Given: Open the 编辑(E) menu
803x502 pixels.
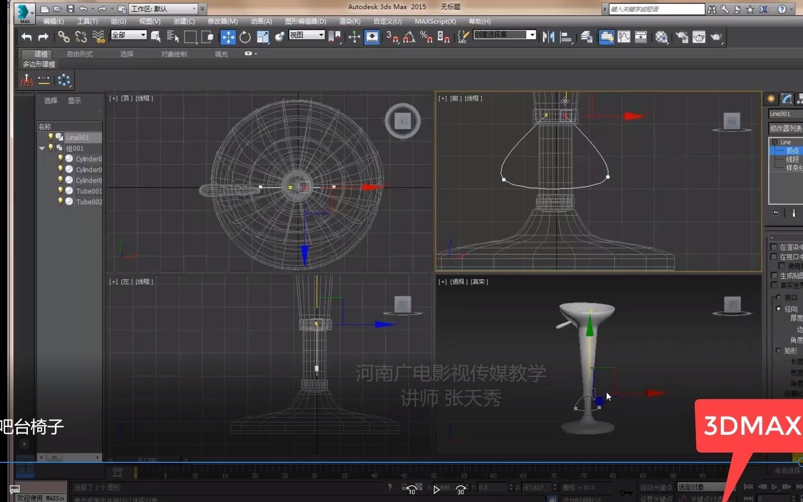Looking at the screenshot, I should pos(53,21).
